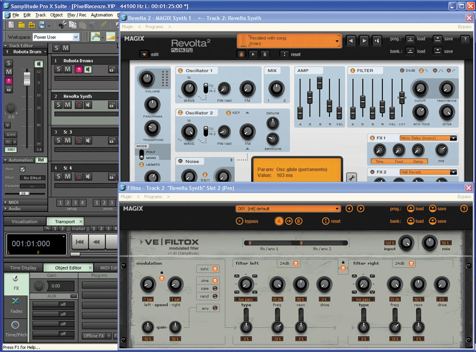Mute the Revolta Synth track
Screen dimensions: 476x352
68,105
